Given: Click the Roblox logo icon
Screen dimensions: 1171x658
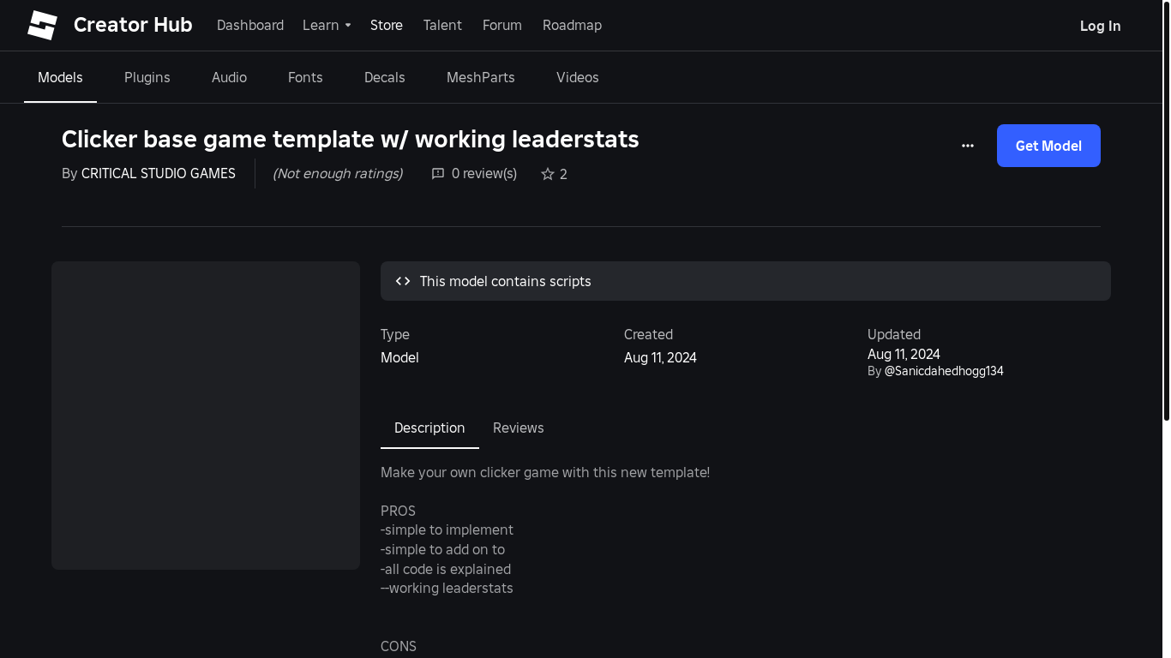Looking at the screenshot, I should pos(42,26).
